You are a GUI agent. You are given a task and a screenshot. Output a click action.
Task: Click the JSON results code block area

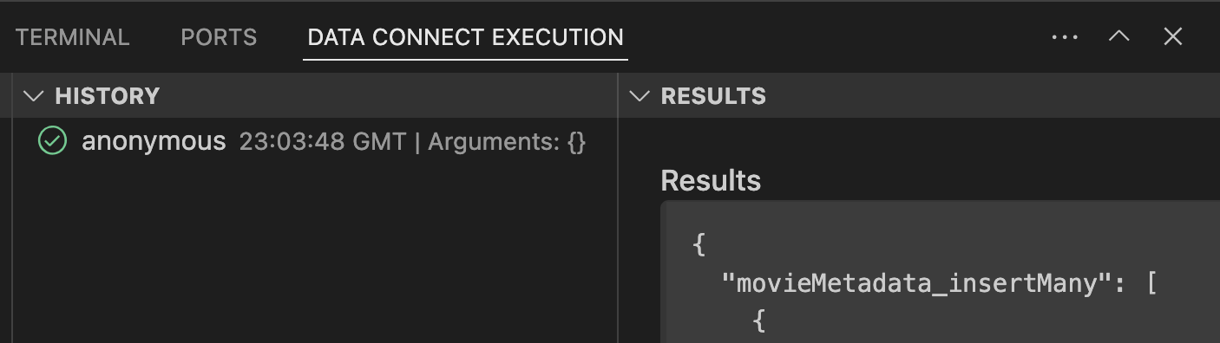[x=940, y=272]
